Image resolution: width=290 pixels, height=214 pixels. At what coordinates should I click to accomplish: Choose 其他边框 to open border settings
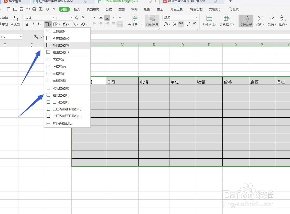[x=62, y=123]
